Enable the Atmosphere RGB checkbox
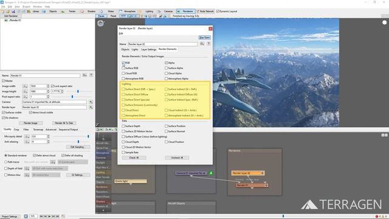 [x=123, y=78]
